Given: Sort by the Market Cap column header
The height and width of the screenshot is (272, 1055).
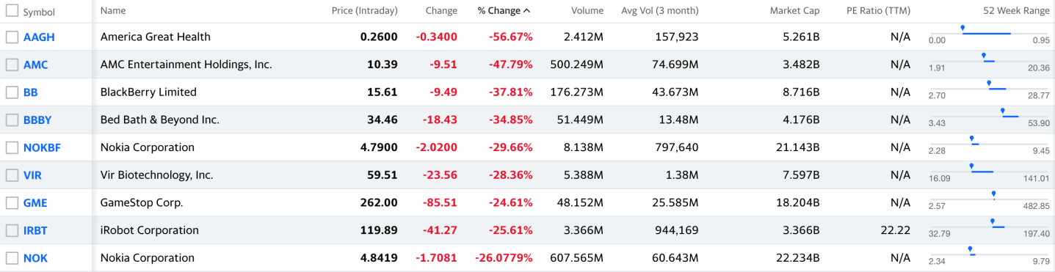Looking at the screenshot, I should coord(794,11).
